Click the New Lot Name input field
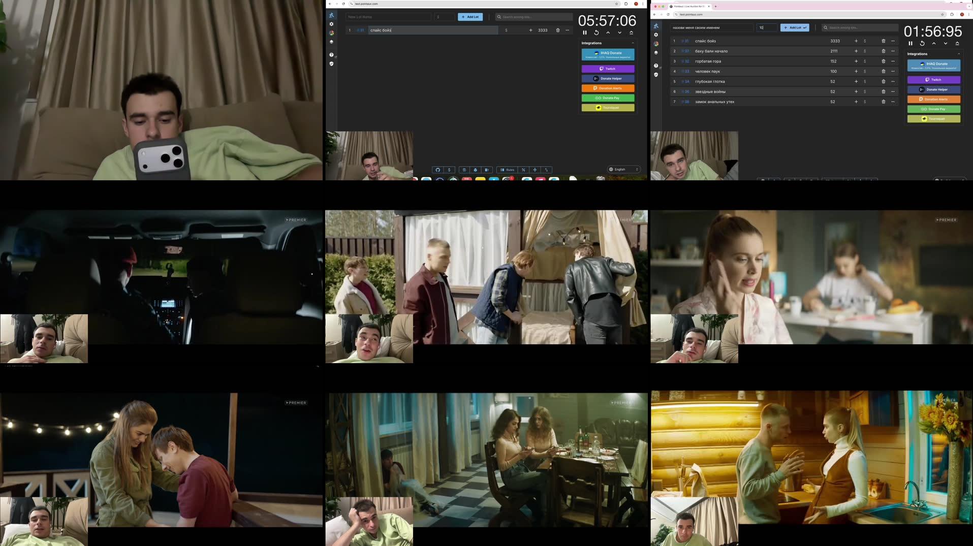The width and height of the screenshot is (973, 546). pyautogui.click(x=388, y=16)
